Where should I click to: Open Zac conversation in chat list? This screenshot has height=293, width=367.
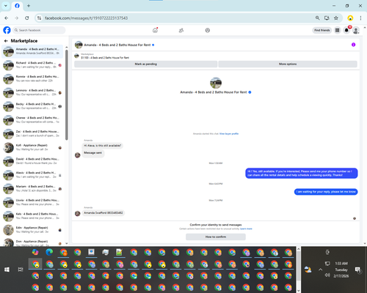coord(32,133)
